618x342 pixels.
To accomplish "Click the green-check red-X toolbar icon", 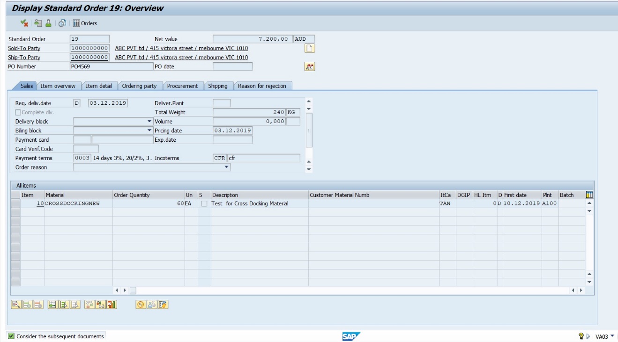I will [25, 23].
